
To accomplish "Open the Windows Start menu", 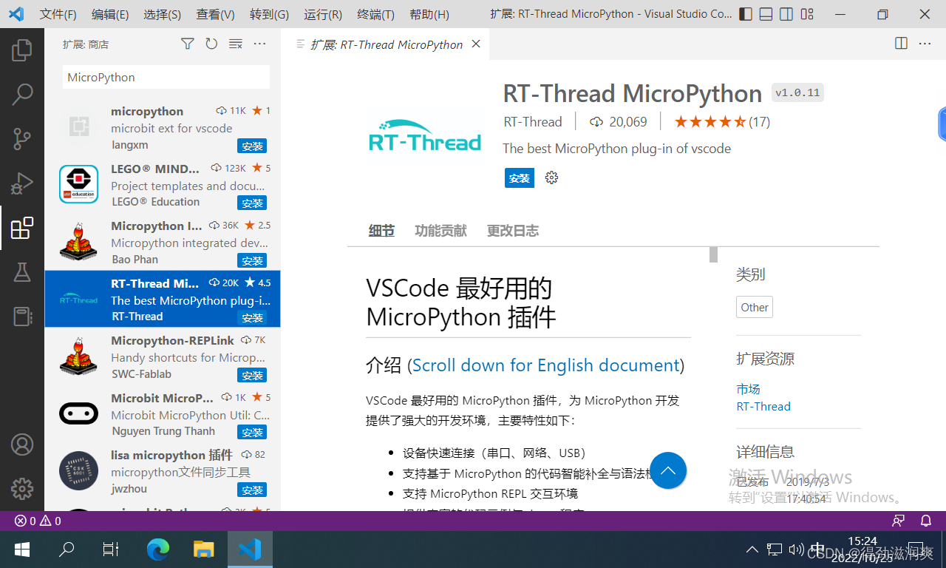I will point(22,550).
